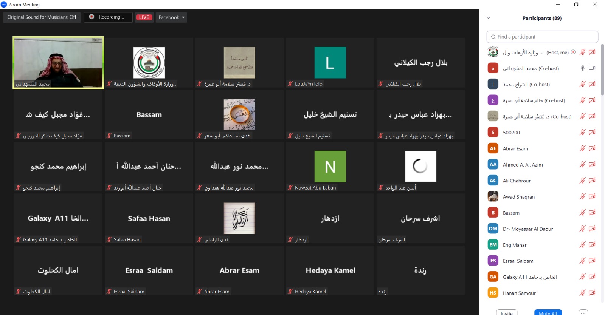This screenshot has height=315, width=605.
Task: Select Dr- Moyassar Al Daour in the list
Action: [x=527, y=229]
